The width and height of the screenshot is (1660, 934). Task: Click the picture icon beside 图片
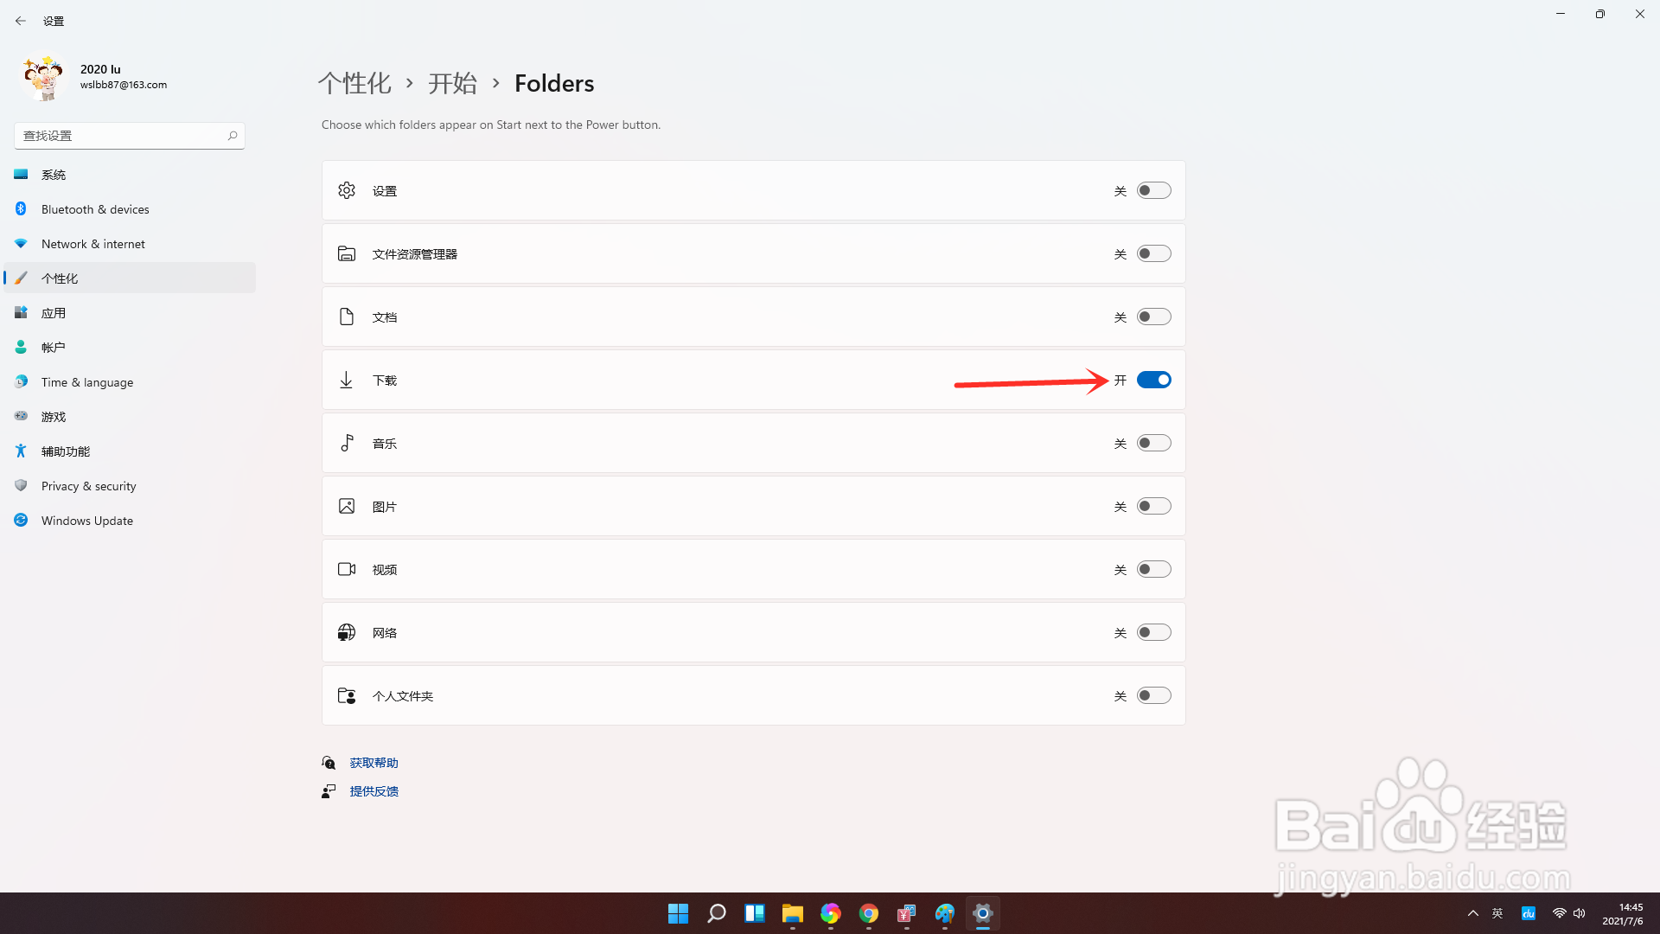click(x=347, y=506)
